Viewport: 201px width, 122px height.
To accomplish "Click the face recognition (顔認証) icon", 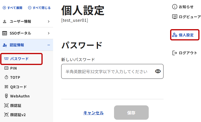I will (x=6, y=105).
